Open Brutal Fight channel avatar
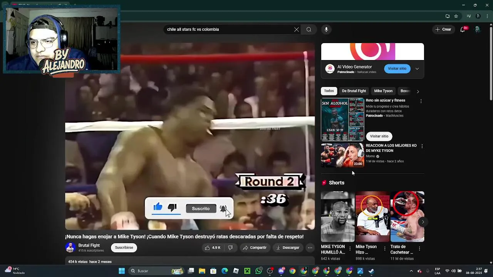493x277 pixels. click(x=70, y=247)
